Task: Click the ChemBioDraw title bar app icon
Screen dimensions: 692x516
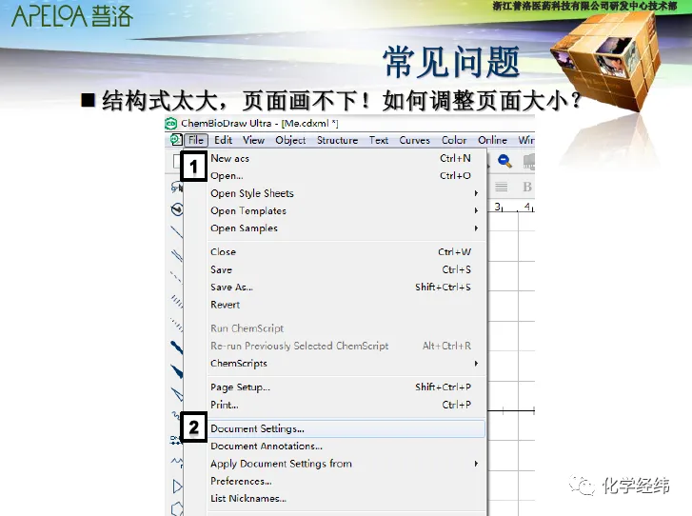Action: click(171, 124)
